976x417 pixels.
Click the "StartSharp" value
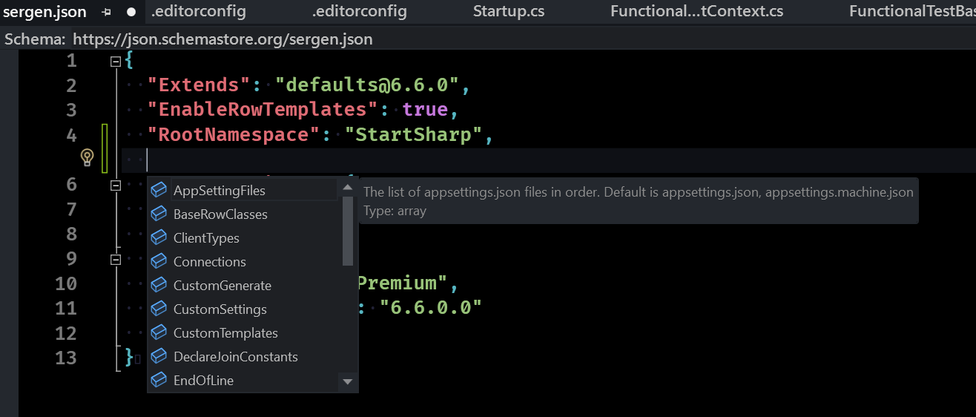(x=415, y=135)
